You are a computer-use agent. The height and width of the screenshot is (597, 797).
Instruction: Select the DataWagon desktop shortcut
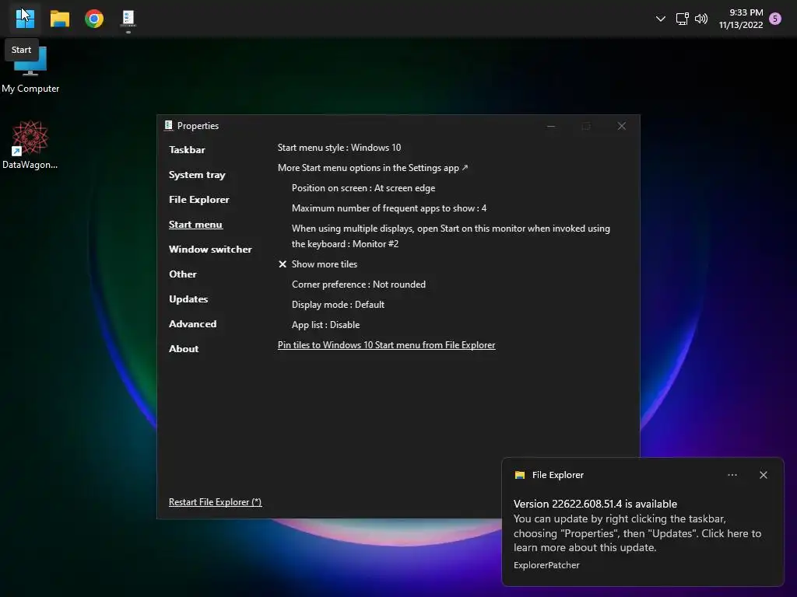(30, 145)
